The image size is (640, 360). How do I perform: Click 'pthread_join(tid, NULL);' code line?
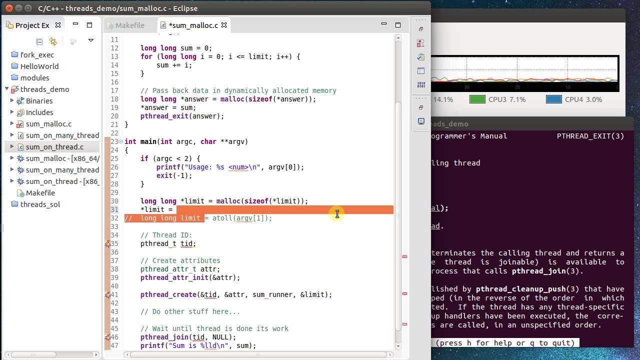188,337
